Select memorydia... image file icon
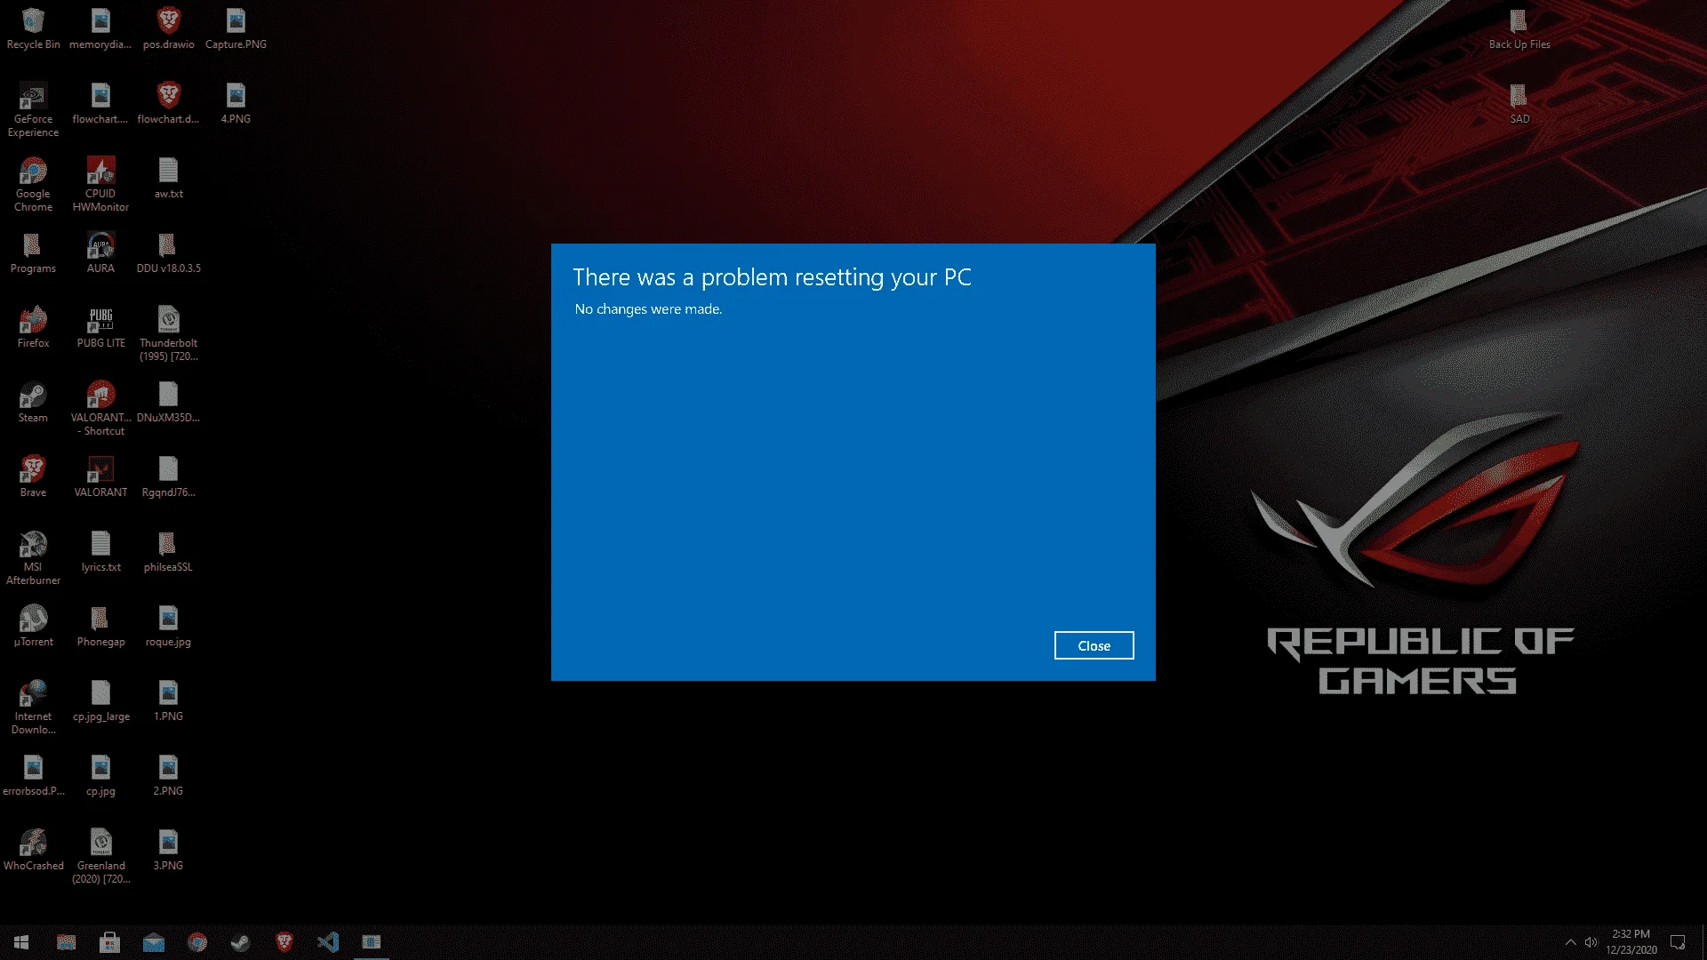The image size is (1707, 960). (100, 28)
